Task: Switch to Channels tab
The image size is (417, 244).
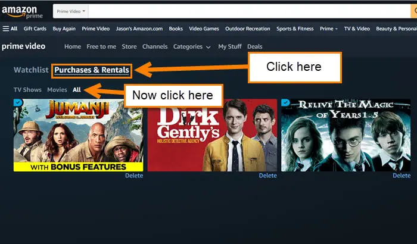Action: (x=155, y=46)
